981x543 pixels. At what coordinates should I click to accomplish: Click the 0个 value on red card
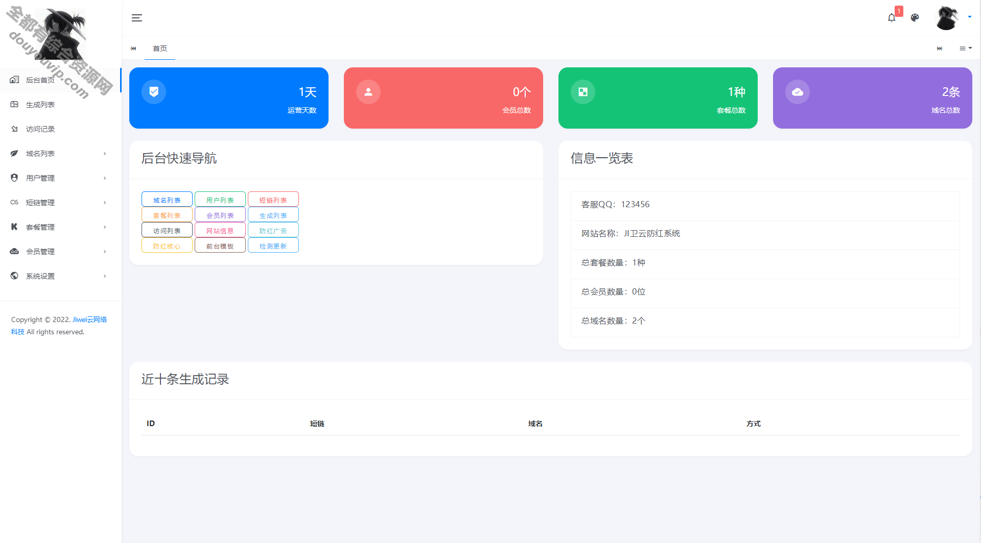522,92
